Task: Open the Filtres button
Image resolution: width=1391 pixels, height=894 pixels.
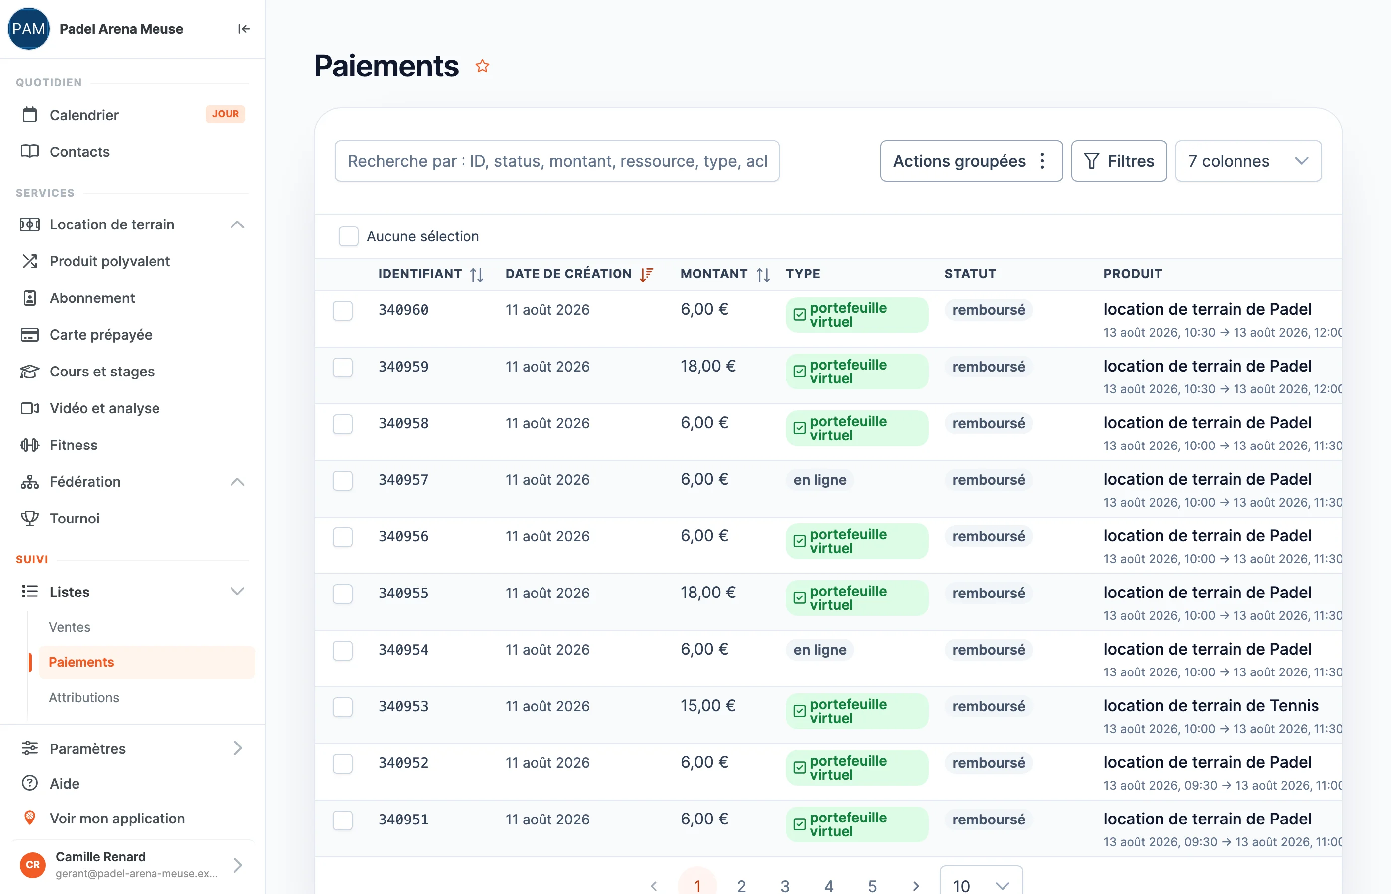Action: tap(1119, 161)
